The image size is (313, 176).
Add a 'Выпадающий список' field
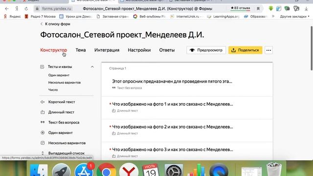click(x=67, y=153)
